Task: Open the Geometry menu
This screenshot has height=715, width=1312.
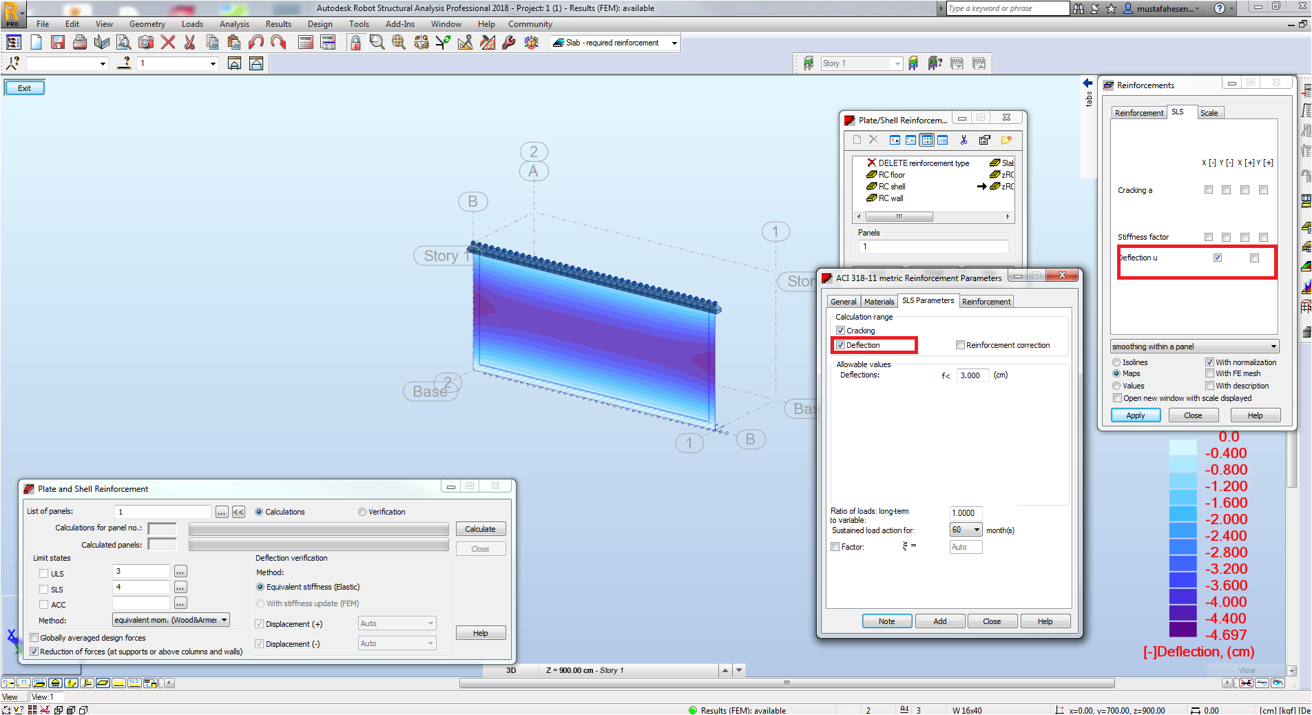Action: pos(147,23)
